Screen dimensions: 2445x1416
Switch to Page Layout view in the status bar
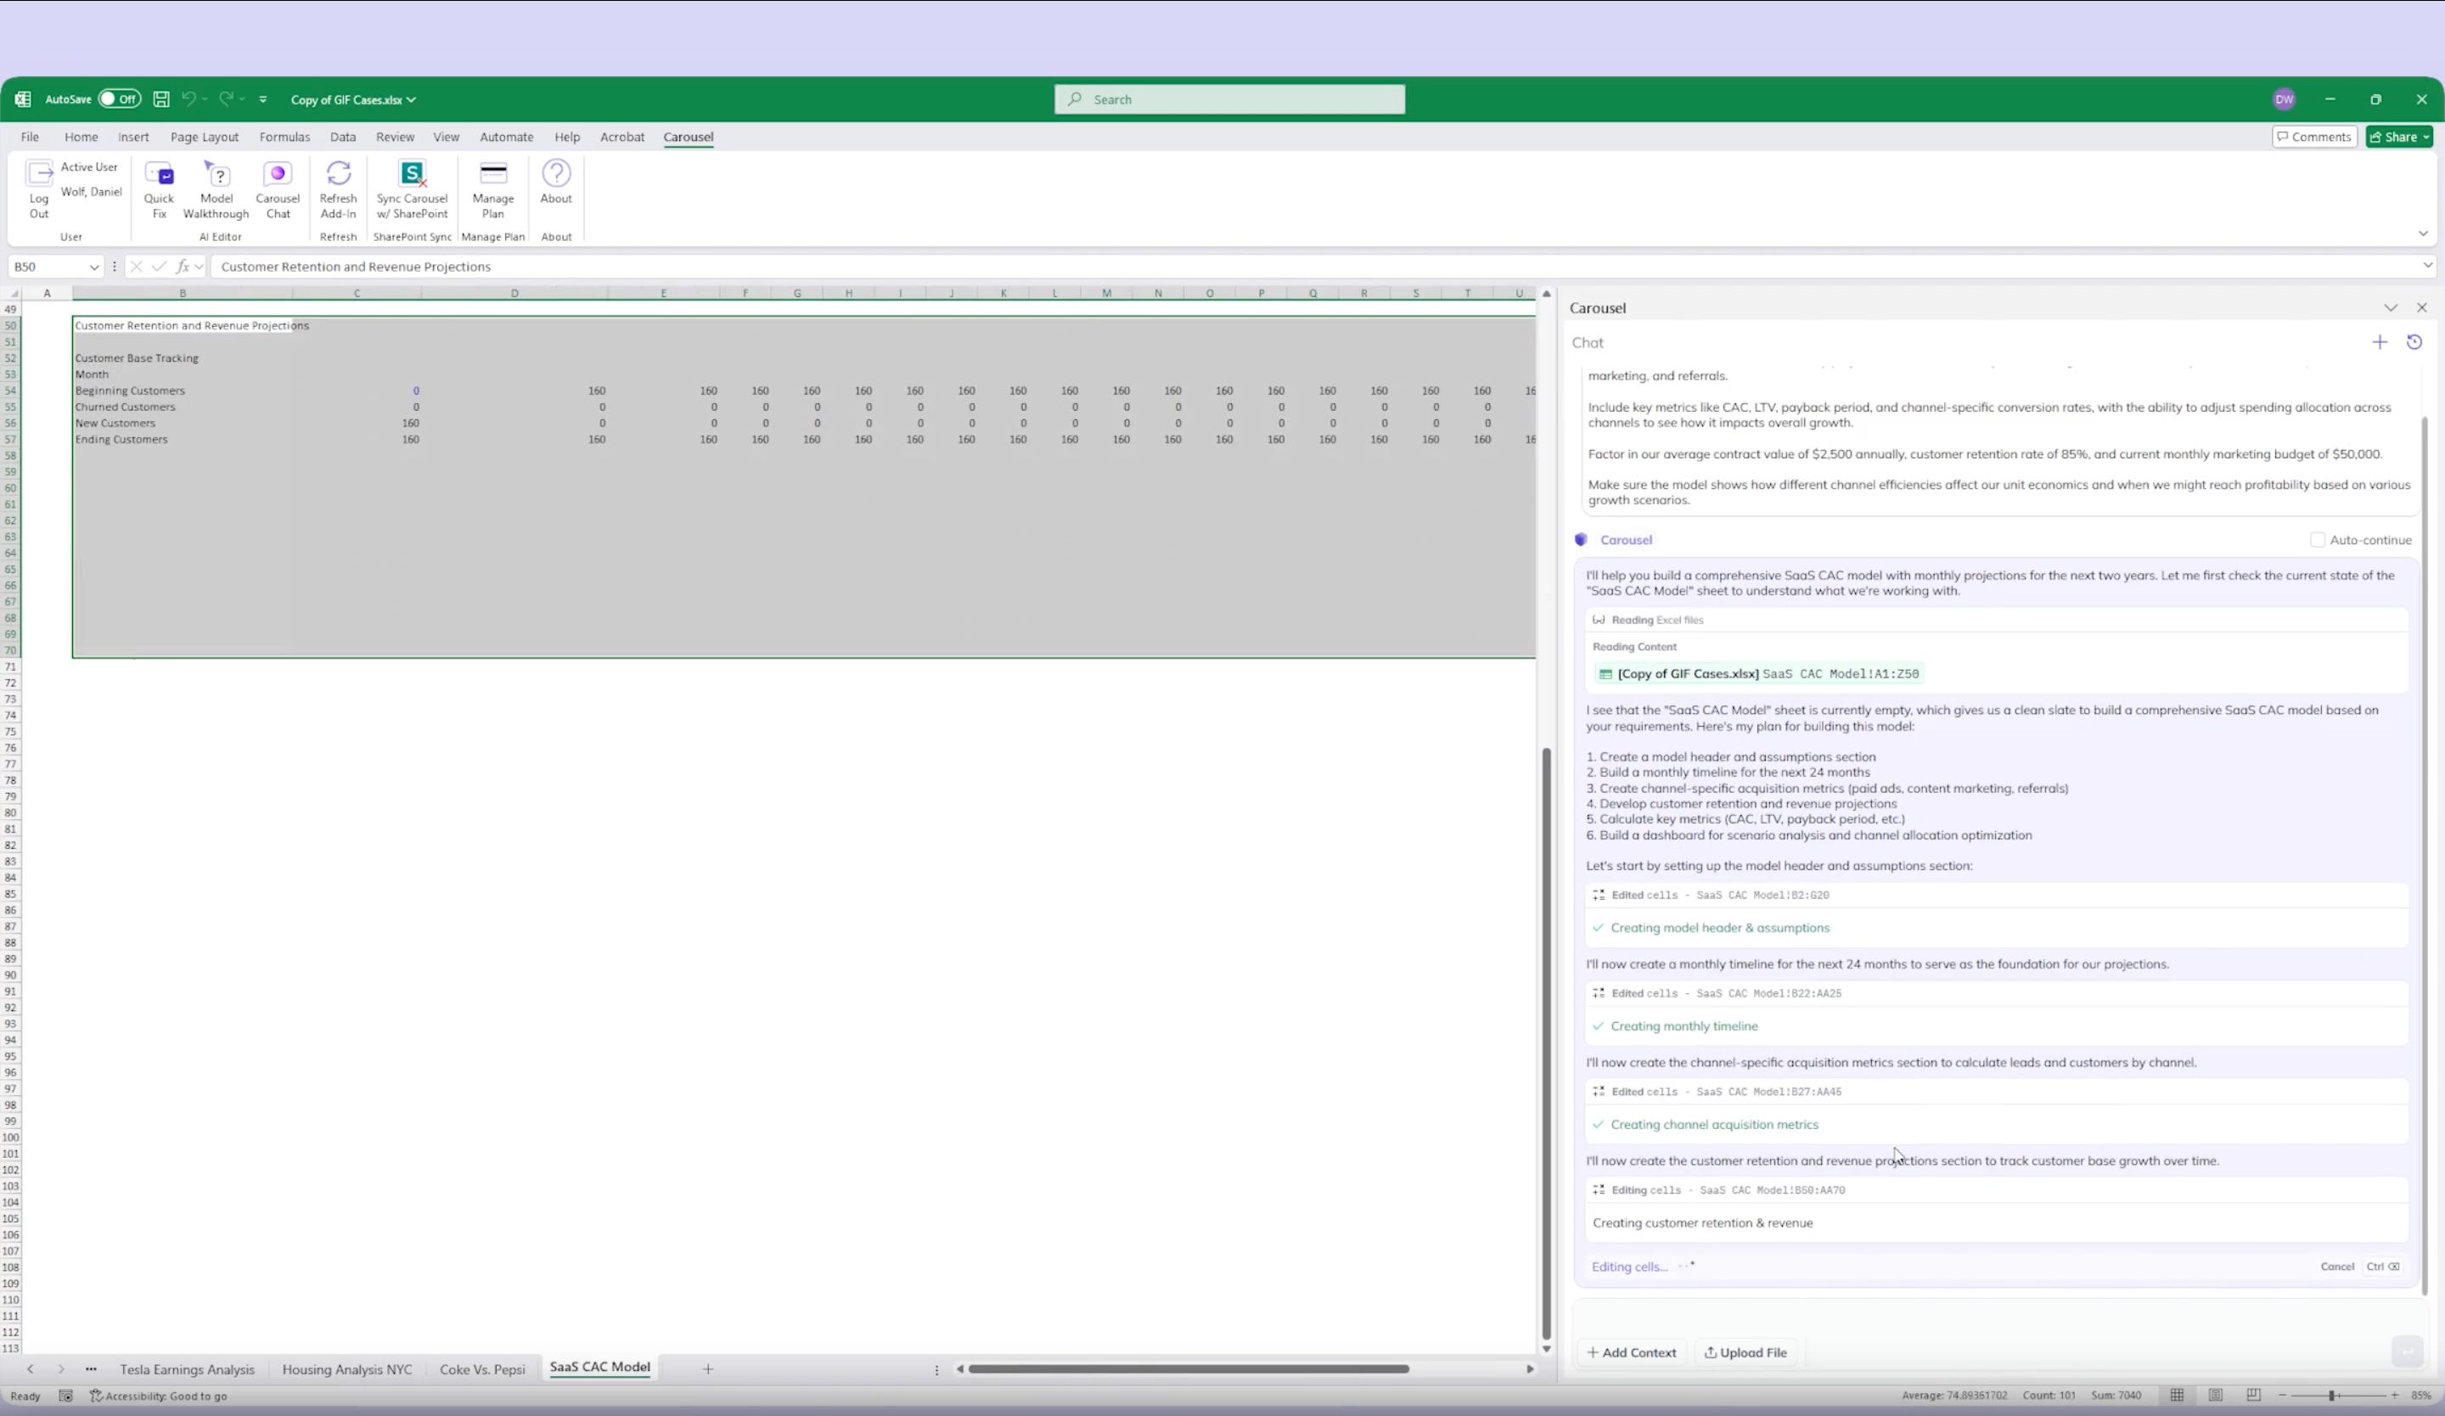2215,1396
